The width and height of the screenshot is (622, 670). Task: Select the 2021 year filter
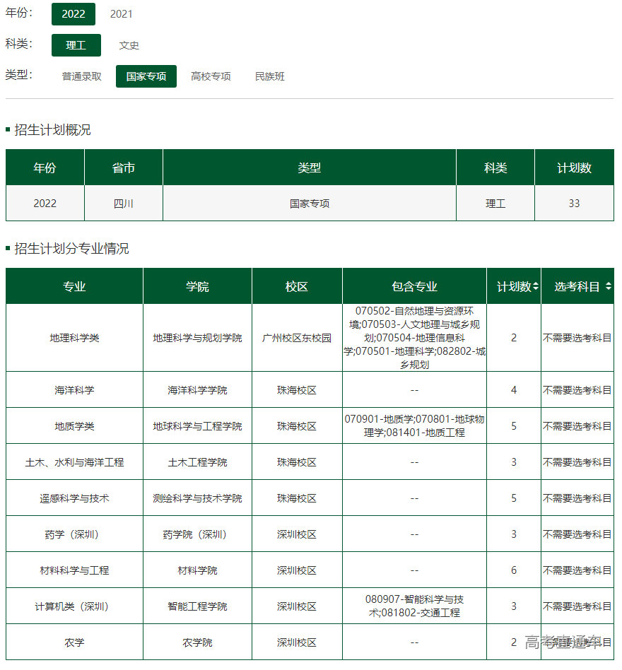pyautogui.click(x=120, y=13)
